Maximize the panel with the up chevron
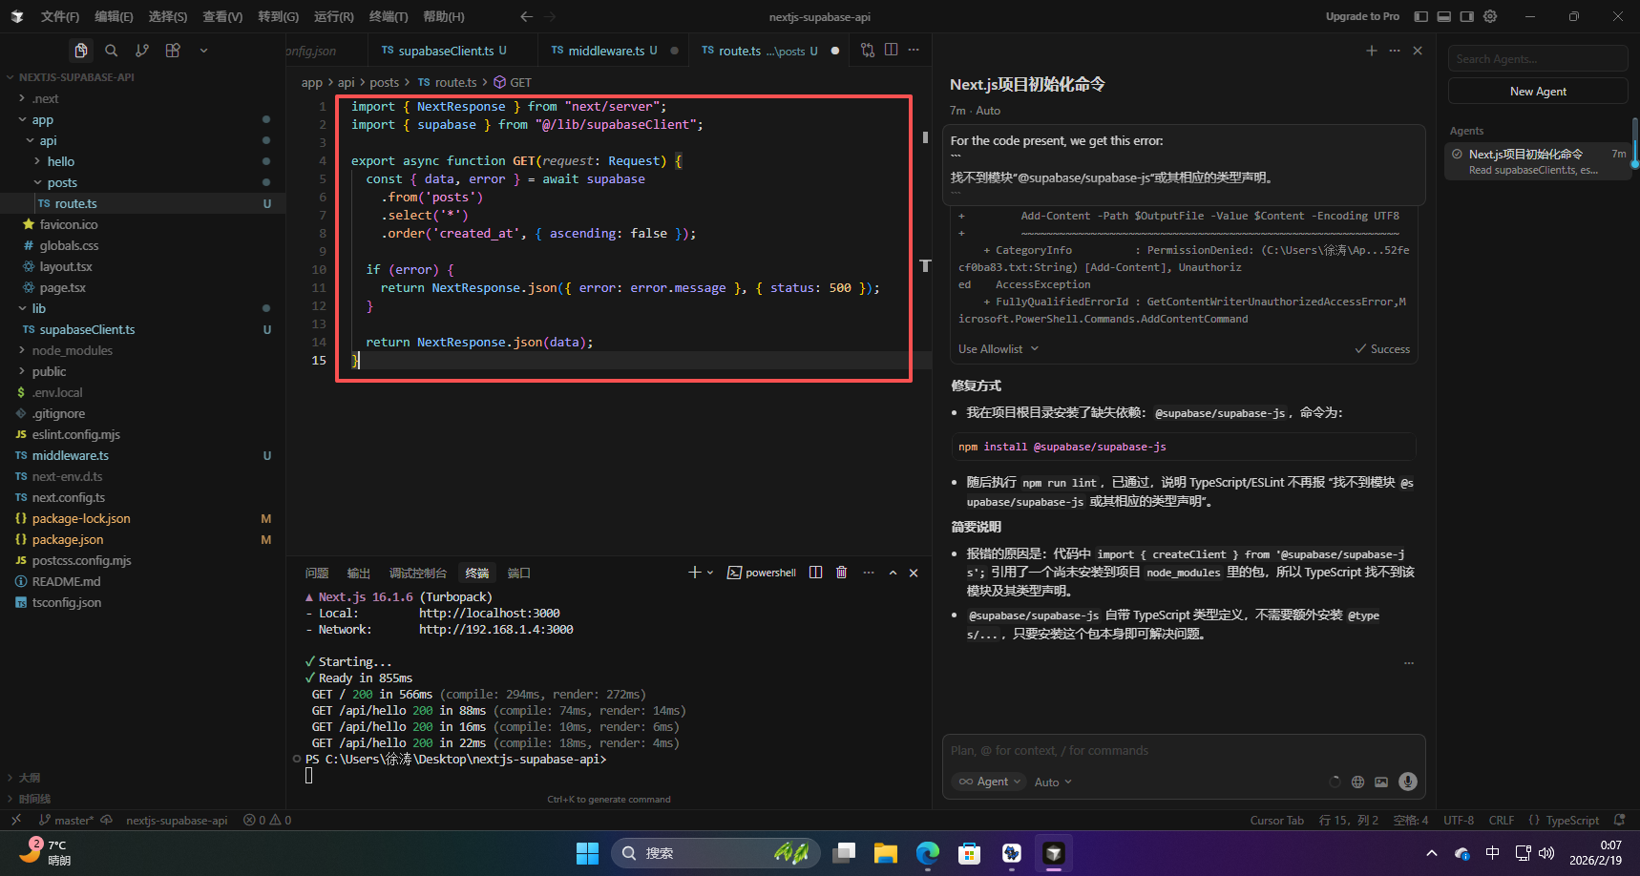 (893, 573)
